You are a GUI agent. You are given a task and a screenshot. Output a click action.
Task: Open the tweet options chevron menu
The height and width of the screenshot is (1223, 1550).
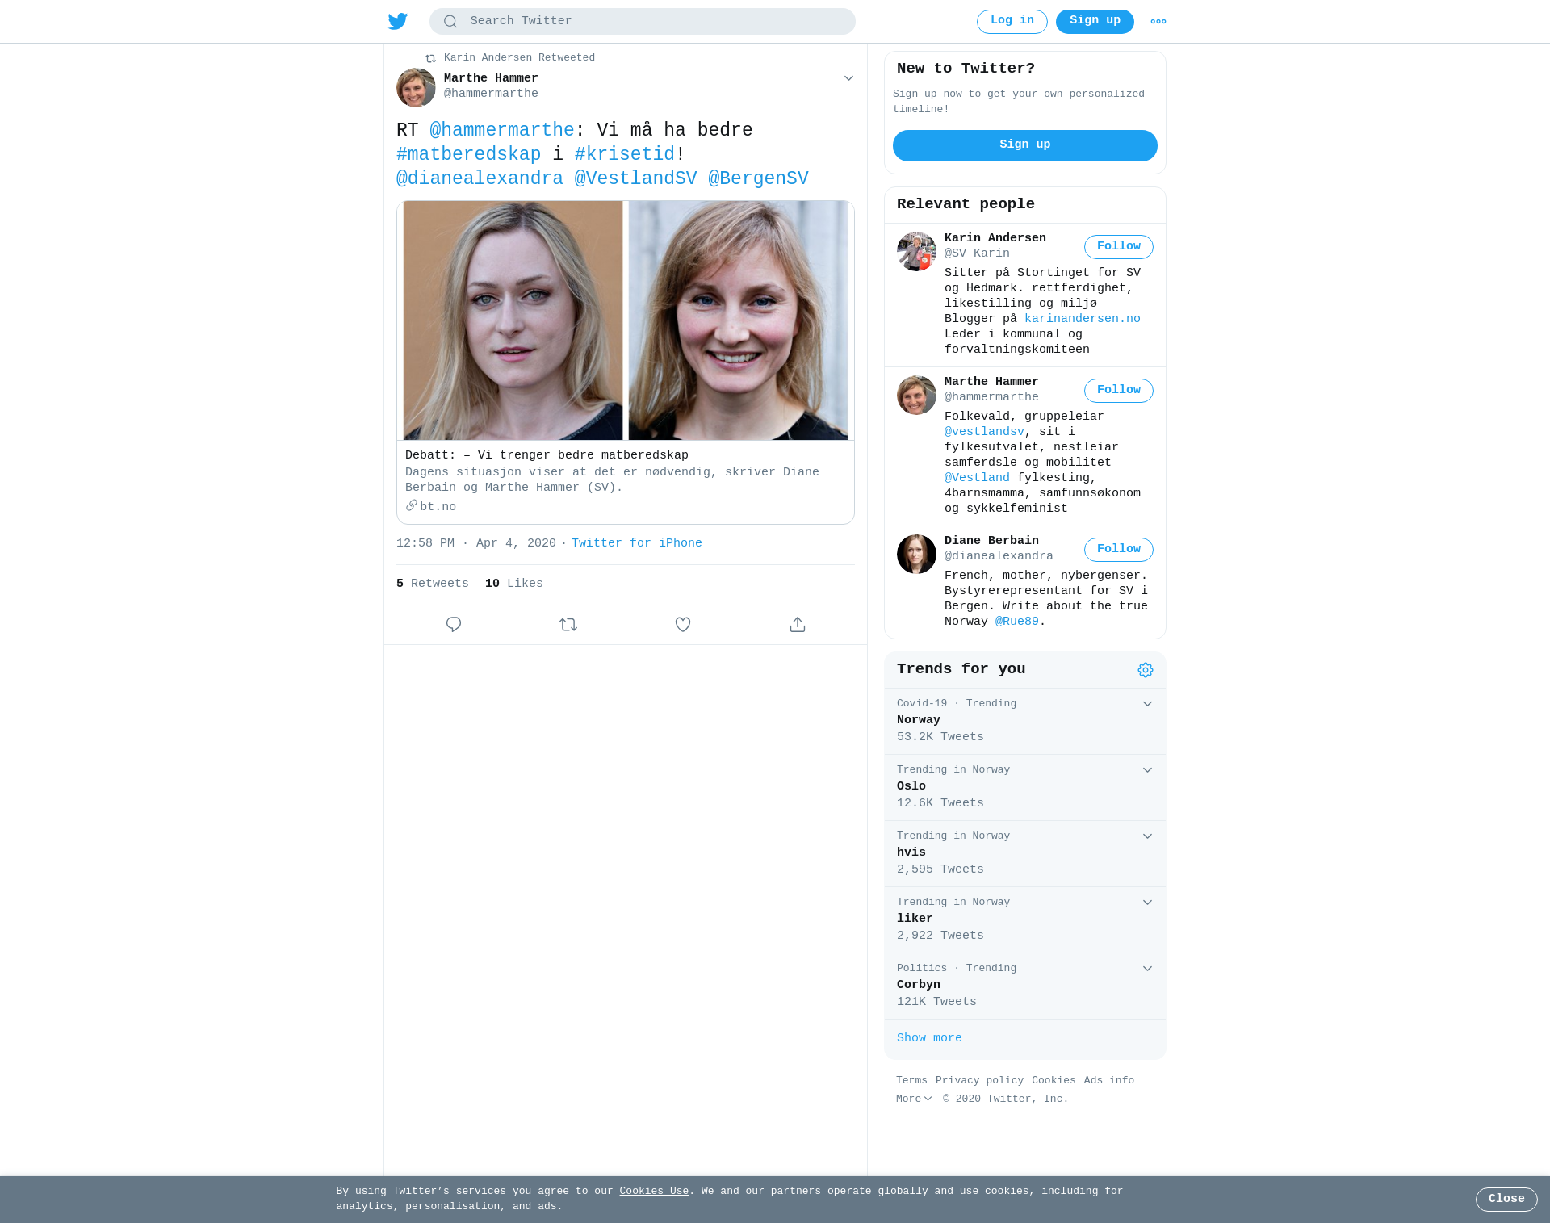coord(848,78)
